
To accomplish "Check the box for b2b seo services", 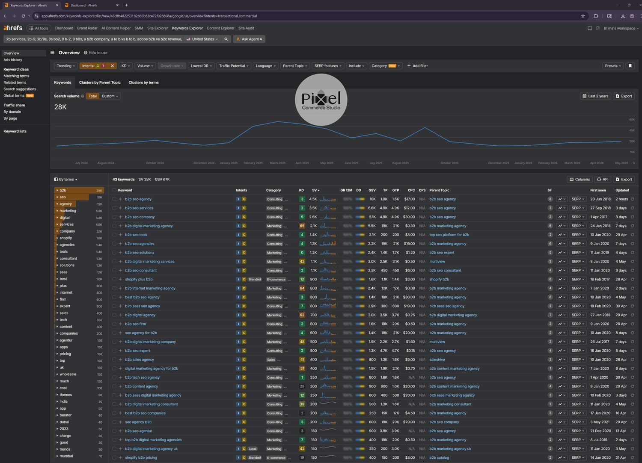I will click(114, 208).
